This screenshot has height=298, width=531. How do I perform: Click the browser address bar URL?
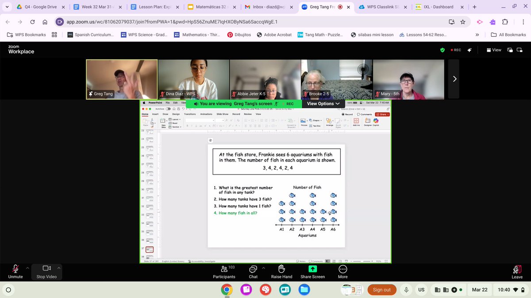tap(172, 22)
